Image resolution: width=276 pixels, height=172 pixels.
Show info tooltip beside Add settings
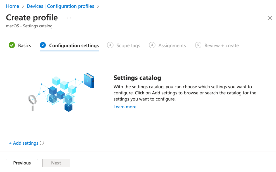coord(42,143)
